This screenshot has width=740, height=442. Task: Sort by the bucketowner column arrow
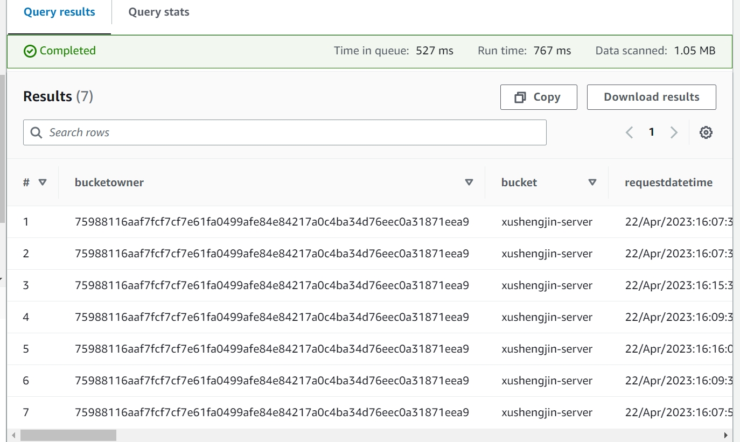pos(469,183)
